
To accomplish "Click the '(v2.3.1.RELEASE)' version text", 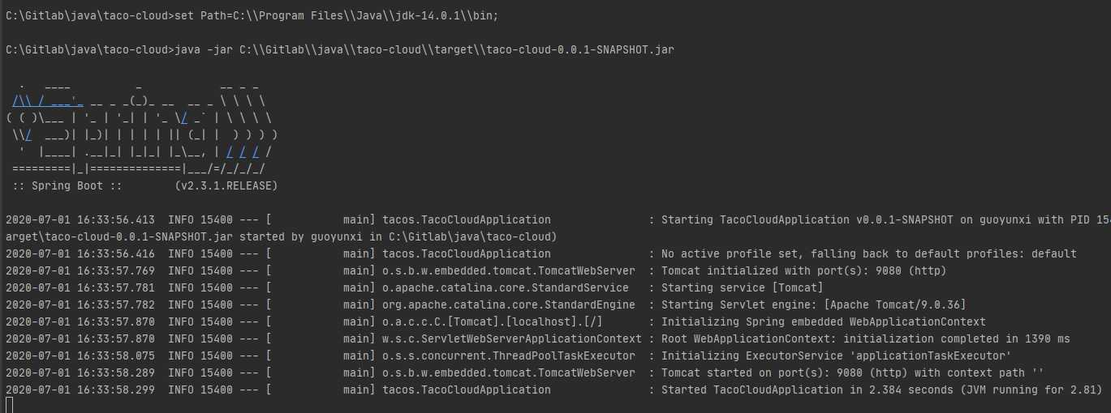I will coord(226,185).
